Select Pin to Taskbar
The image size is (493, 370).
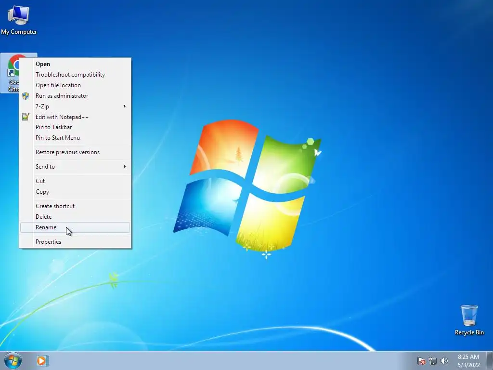tap(75, 127)
